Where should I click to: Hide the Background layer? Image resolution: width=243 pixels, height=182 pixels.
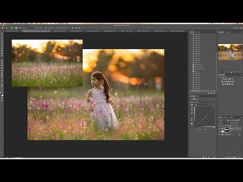(x=219, y=134)
